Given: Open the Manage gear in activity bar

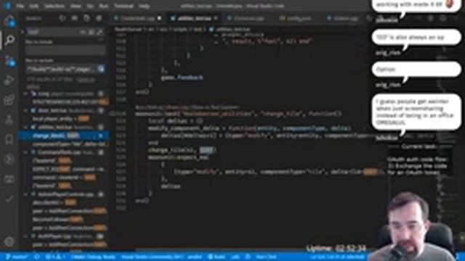Looking at the screenshot, I should pos(9,241).
